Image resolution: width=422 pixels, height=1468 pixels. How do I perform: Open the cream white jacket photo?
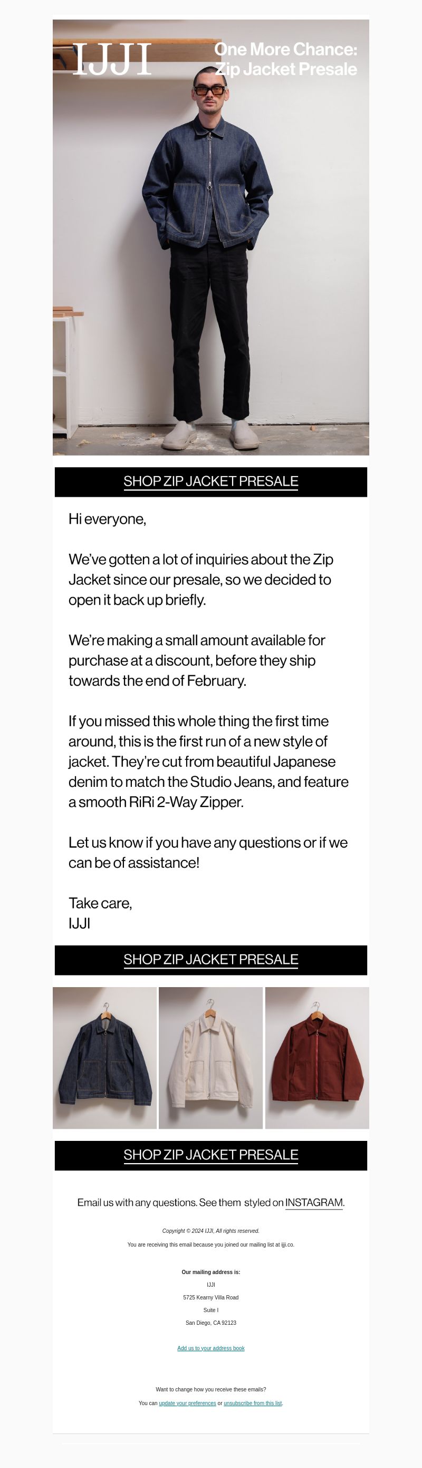point(210,1058)
